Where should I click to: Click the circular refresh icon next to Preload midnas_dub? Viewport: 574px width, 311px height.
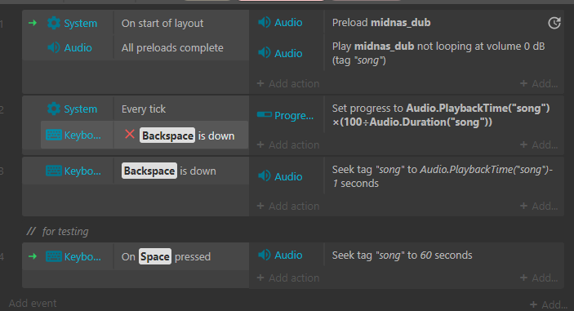pyautogui.click(x=554, y=23)
